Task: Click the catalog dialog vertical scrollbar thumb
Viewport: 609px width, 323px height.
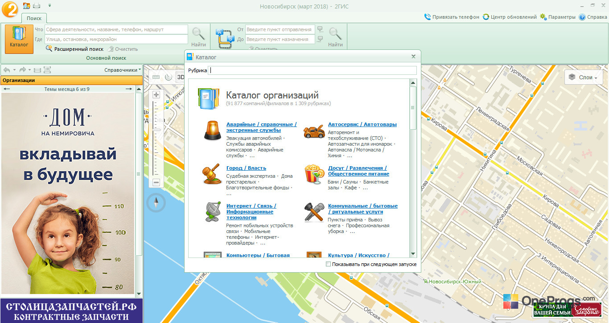Action: [413, 108]
